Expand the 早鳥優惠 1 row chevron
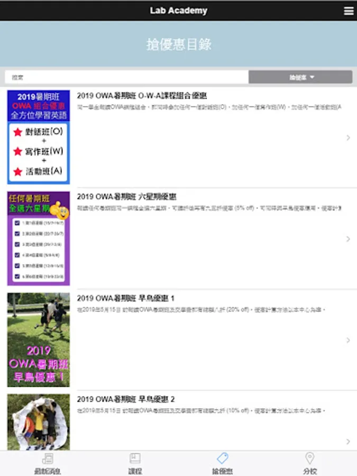The image size is (357, 476). (x=348, y=340)
